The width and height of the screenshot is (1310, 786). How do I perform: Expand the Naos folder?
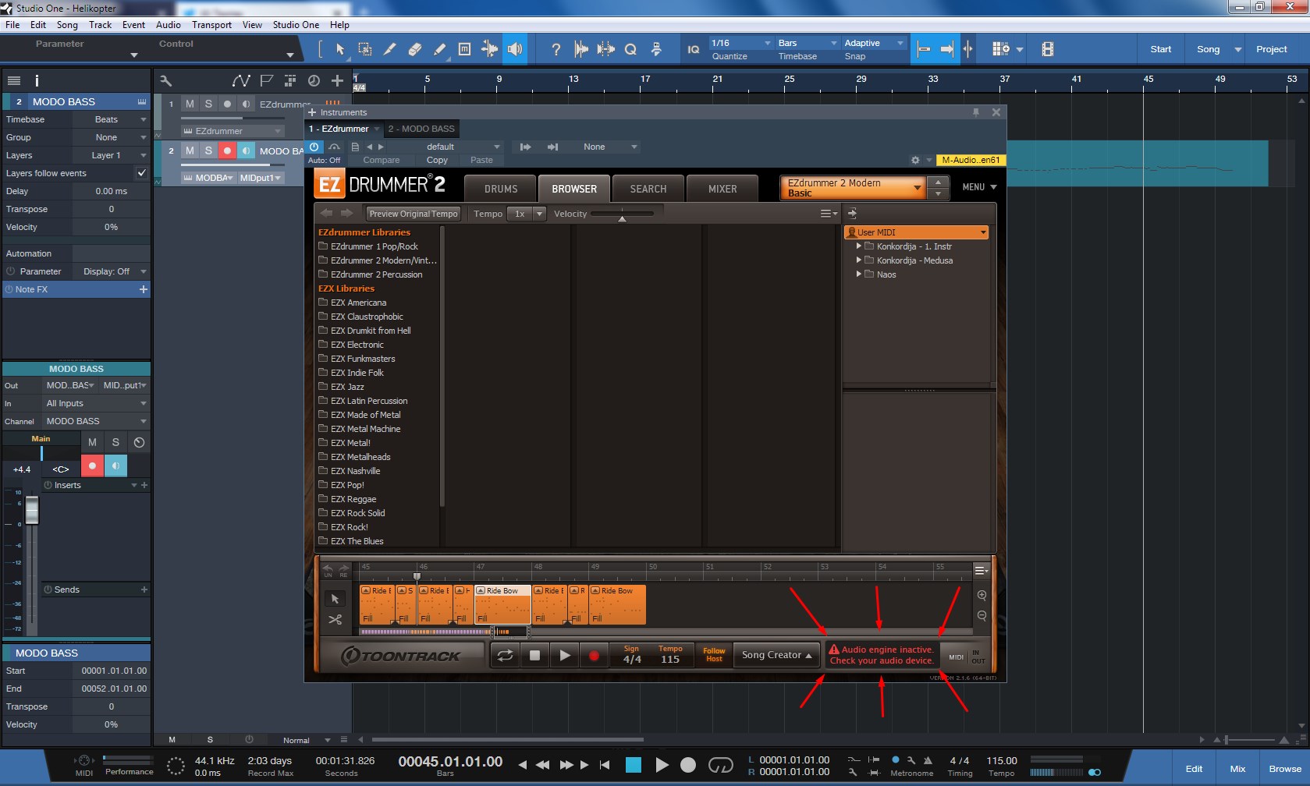pos(859,274)
